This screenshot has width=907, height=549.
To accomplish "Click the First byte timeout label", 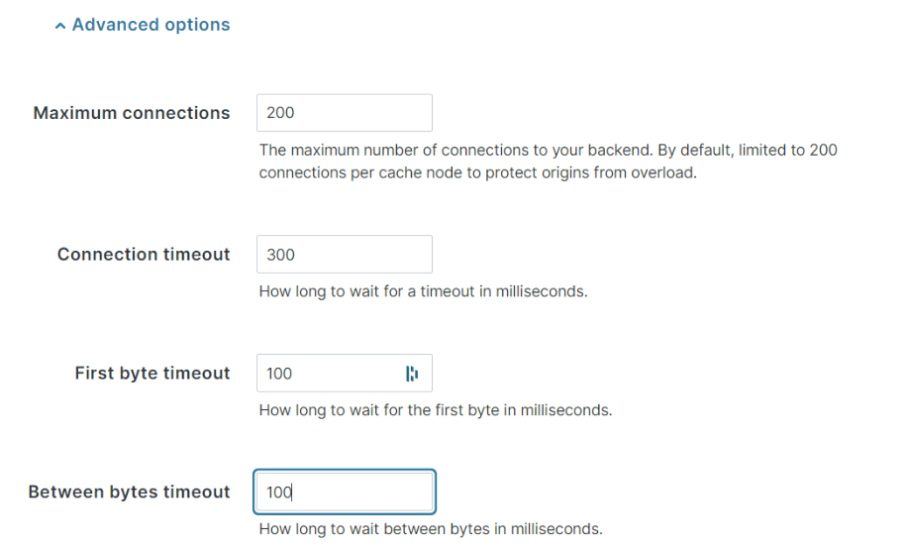I will click(152, 373).
